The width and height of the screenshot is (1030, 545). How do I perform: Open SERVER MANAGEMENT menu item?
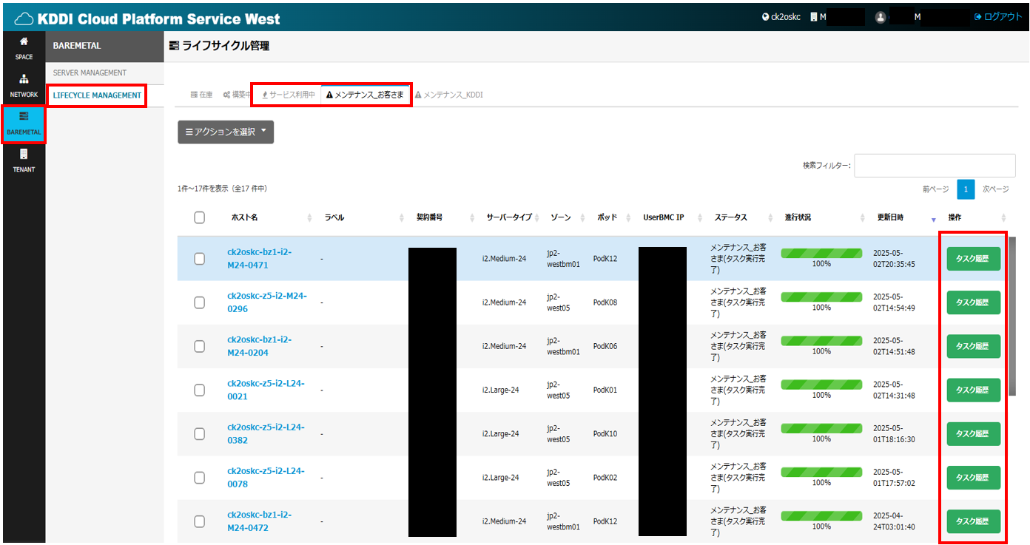coord(90,72)
